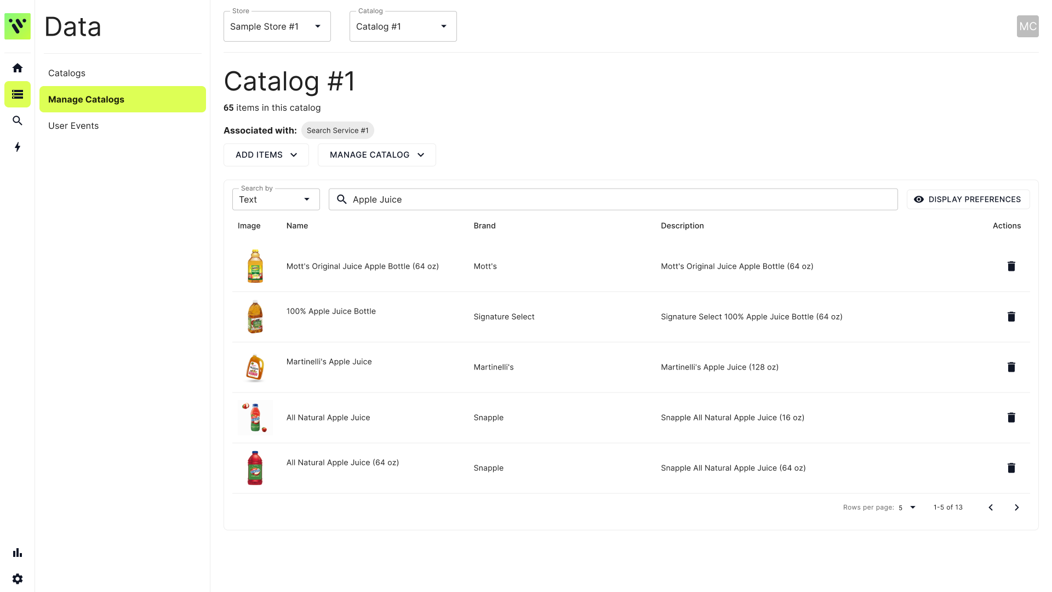Focus the Apple Juice search field
Screen dimensions: 1052x592
(x=613, y=200)
